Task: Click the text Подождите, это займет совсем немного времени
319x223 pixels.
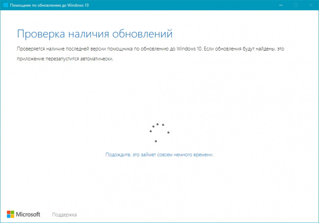Action: pyautogui.click(x=159, y=155)
